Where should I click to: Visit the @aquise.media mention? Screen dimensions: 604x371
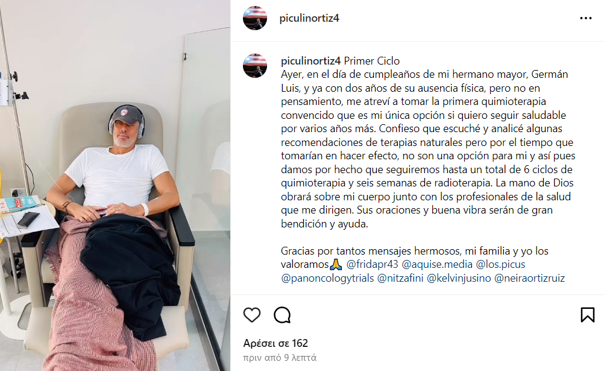click(x=437, y=264)
